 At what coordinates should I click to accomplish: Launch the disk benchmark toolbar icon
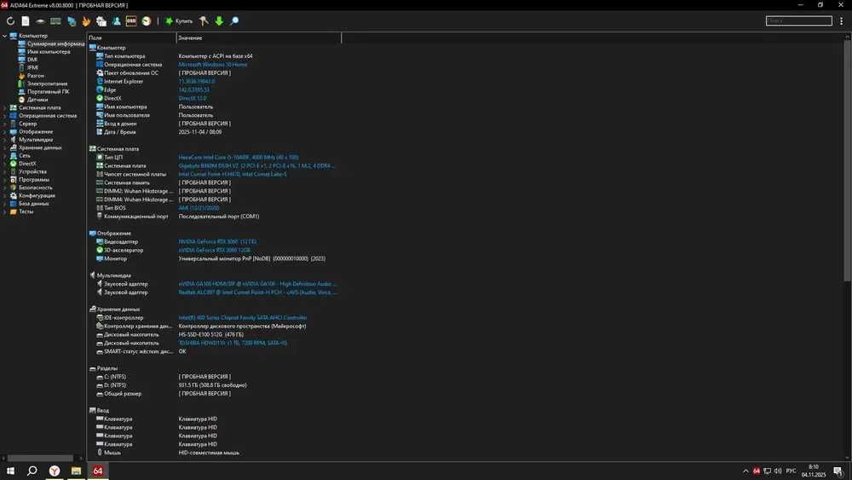40,21
